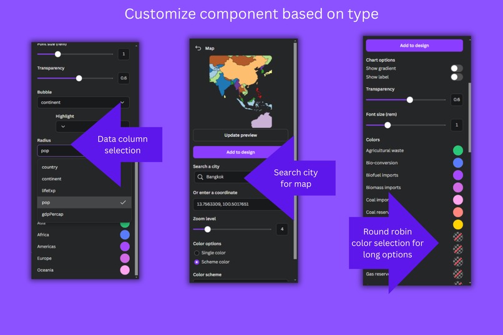
Task: Click the Biomass imports magenta swatch
Action: (x=458, y=188)
